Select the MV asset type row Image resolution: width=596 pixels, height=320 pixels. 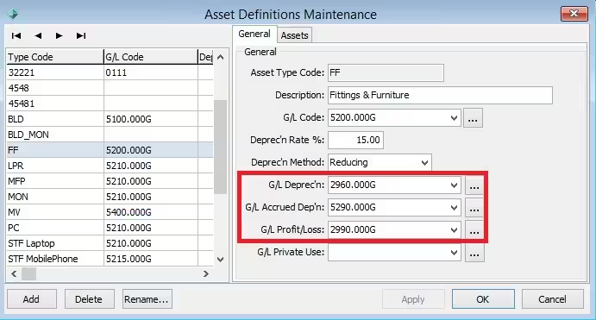(110, 212)
